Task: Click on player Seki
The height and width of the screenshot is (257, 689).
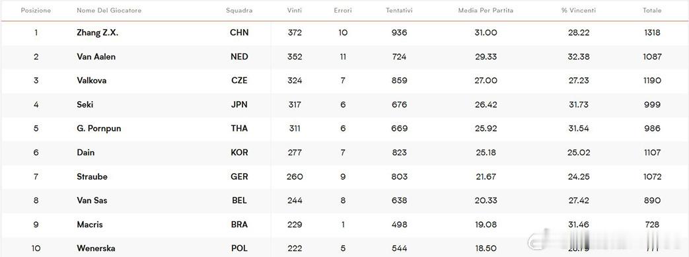Action: 85,104
